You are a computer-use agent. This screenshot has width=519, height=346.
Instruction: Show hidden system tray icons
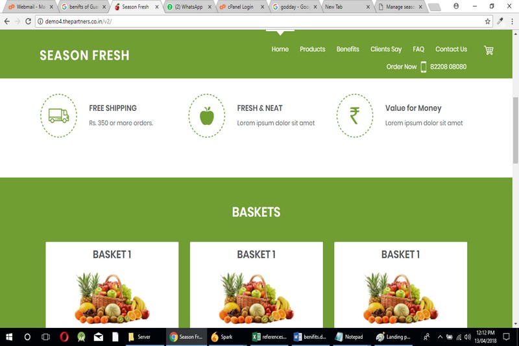pos(440,337)
